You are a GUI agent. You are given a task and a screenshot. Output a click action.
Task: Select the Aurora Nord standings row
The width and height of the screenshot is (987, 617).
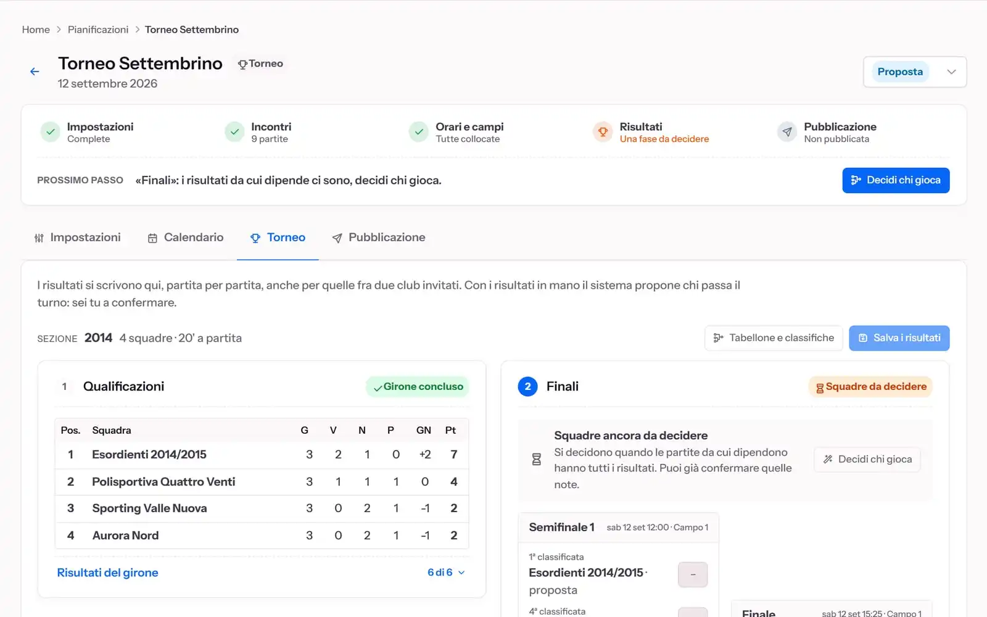262,536
